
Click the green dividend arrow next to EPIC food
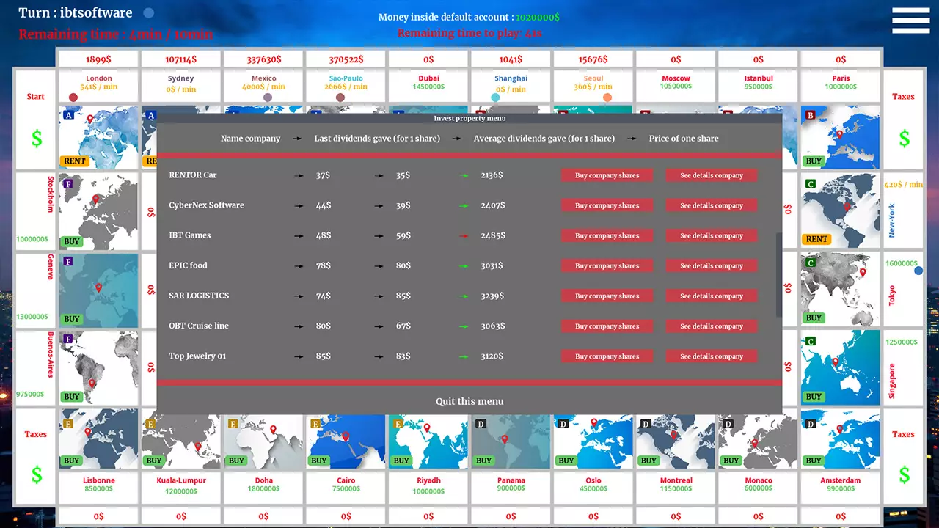point(464,265)
